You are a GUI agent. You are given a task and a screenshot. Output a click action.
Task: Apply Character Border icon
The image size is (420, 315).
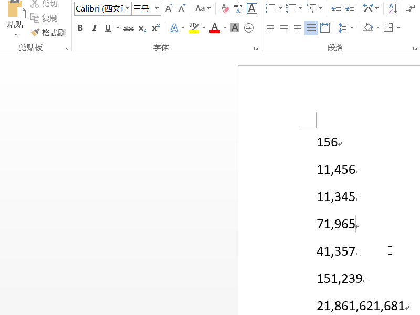pos(252,8)
